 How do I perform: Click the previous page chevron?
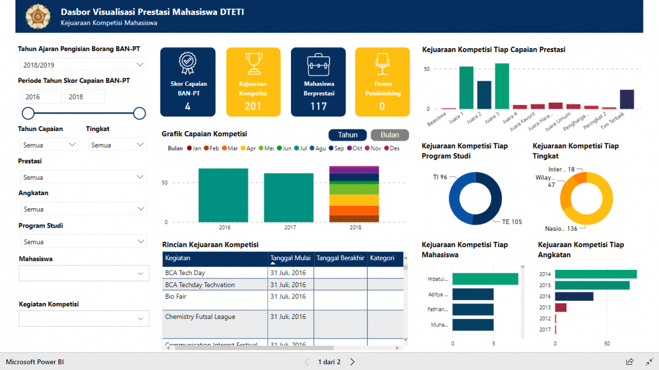point(306,361)
